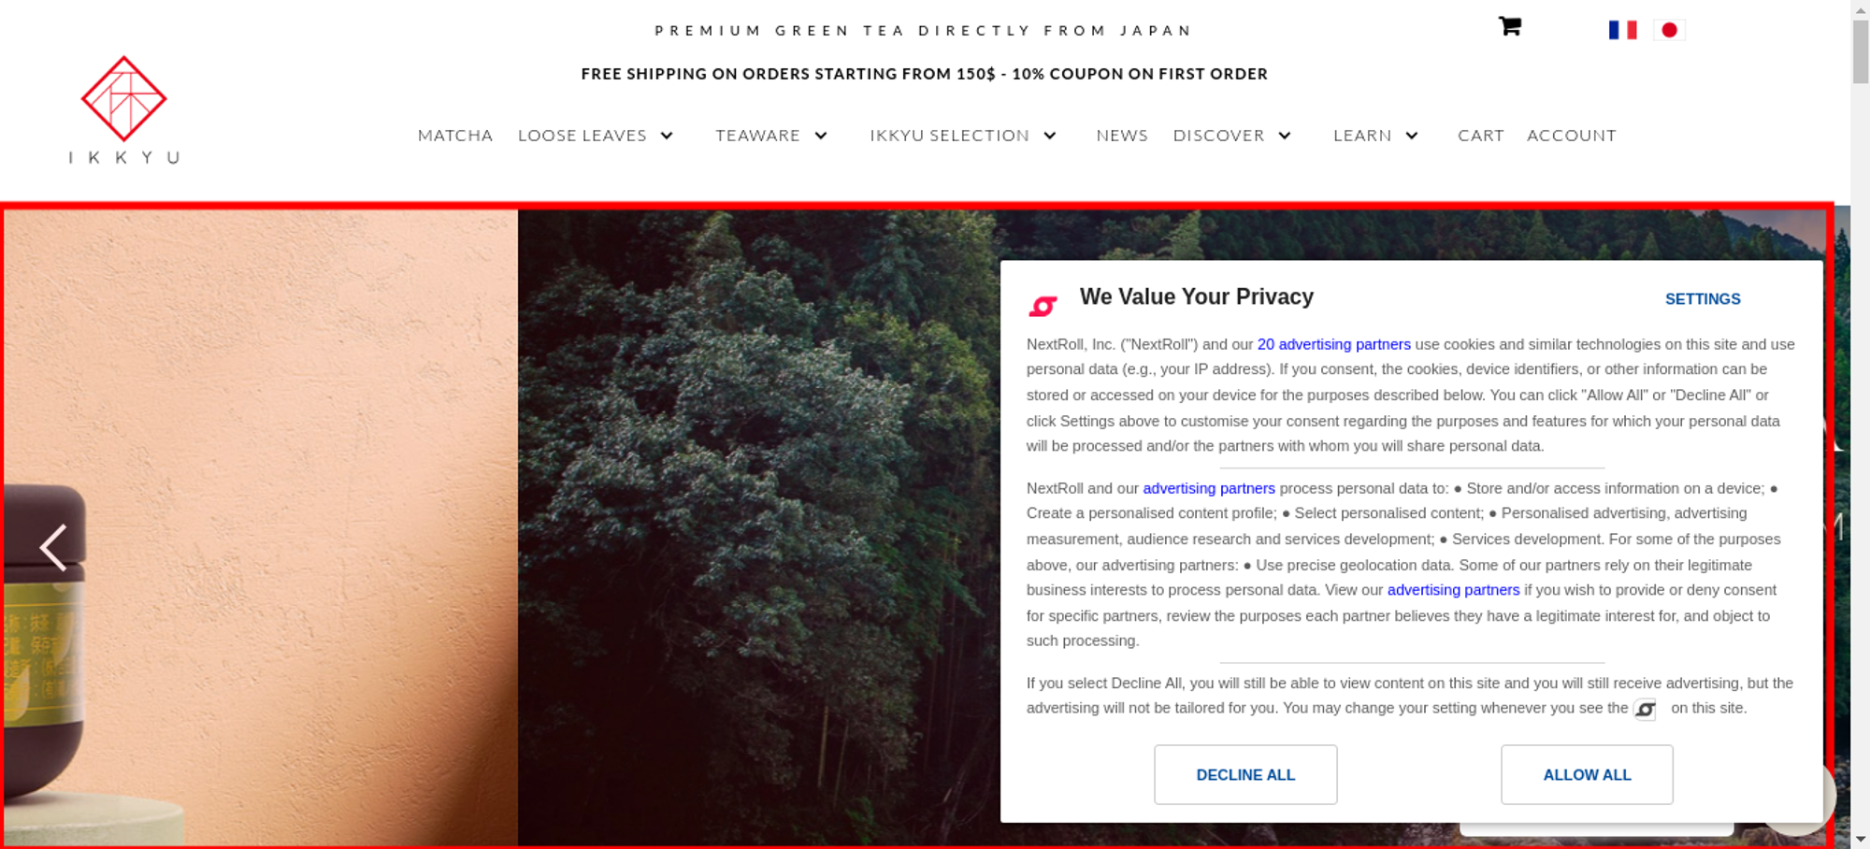Switch to Japanese language flag
The image size is (1870, 849).
tap(1669, 30)
